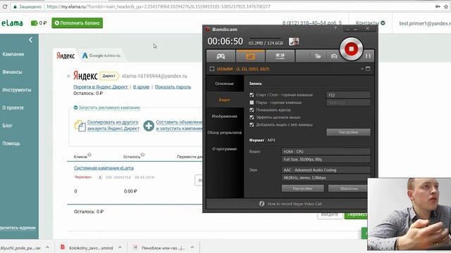The image size is (451, 253).
Task: Open Системная кампания eLama link
Action: click(x=104, y=168)
